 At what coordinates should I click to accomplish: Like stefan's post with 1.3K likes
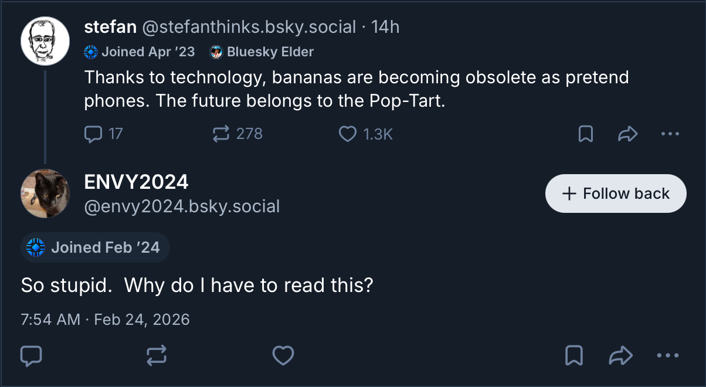348,134
